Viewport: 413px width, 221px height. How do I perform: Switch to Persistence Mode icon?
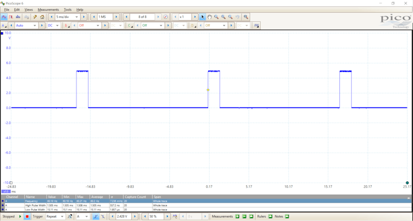11,17
